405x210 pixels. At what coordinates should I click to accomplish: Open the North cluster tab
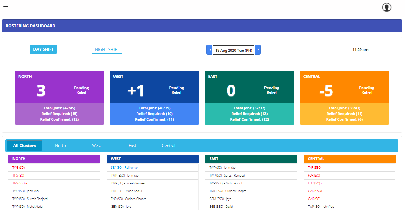[x=60, y=145]
